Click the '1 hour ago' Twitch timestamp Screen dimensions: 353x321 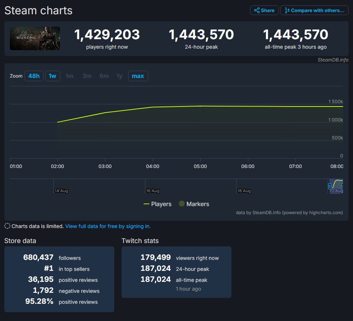tap(189, 289)
